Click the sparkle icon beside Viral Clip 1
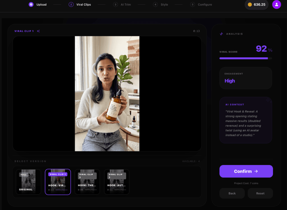Image resolution: width=287 pixels, height=210 pixels. point(38,31)
